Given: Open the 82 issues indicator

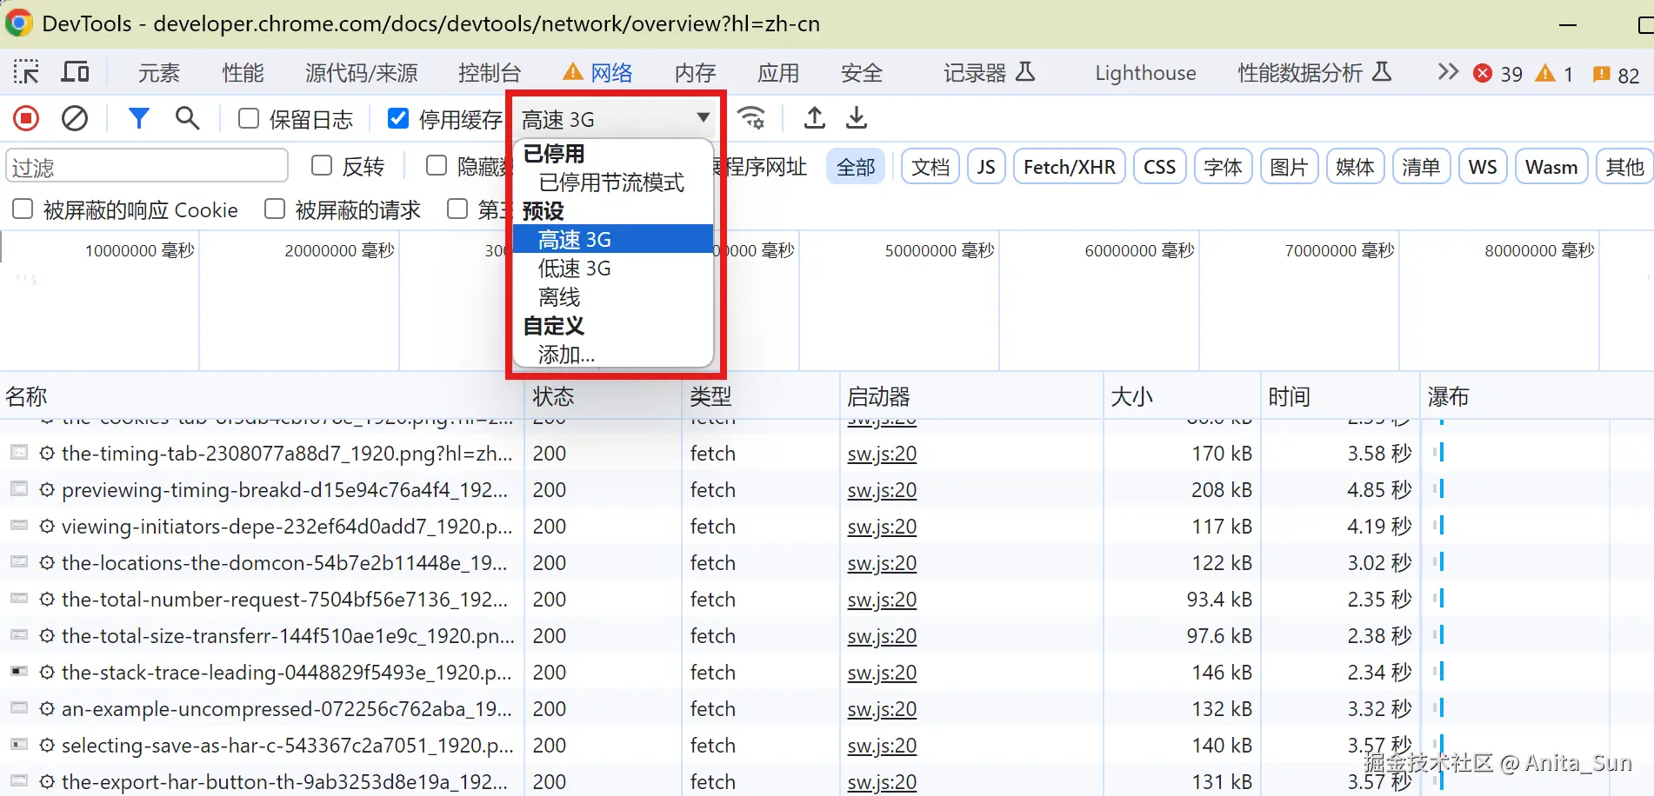Looking at the screenshot, I should [1616, 75].
